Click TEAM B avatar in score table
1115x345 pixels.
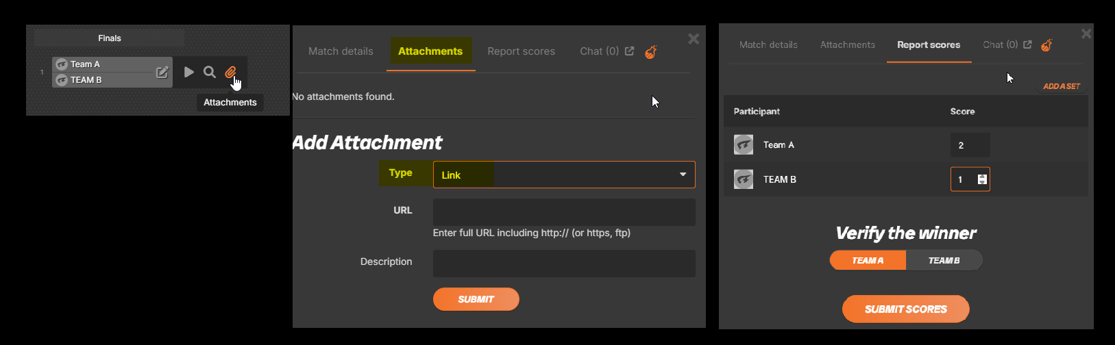[744, 179]
